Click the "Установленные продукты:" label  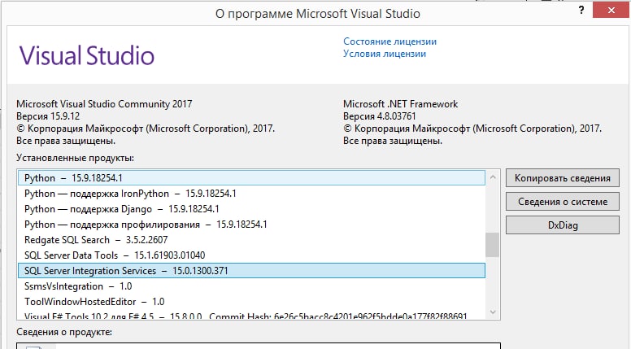76,158
